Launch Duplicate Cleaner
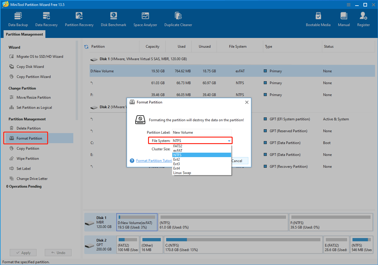378x265 pixels. pyautogui.click(x=178, y=19)
